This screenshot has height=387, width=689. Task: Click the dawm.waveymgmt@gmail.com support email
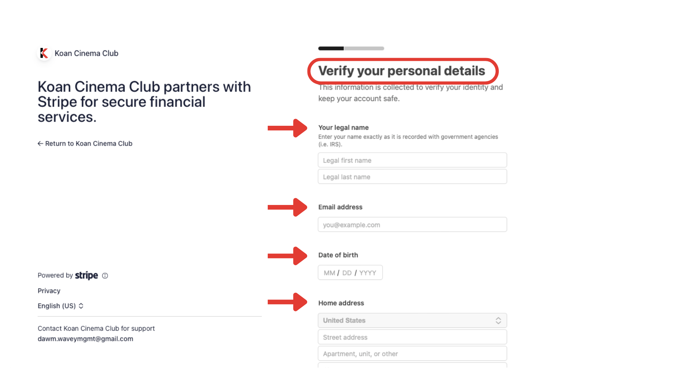[x=85, y=339]
